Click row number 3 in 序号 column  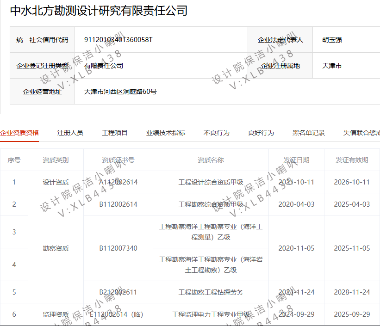14,232
